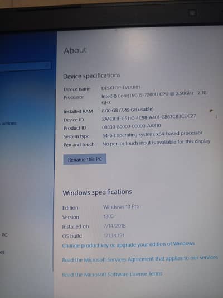Viewport: 223px width, 298px height.
Task: Click the Pen and touch label
Action: (79, 145)
